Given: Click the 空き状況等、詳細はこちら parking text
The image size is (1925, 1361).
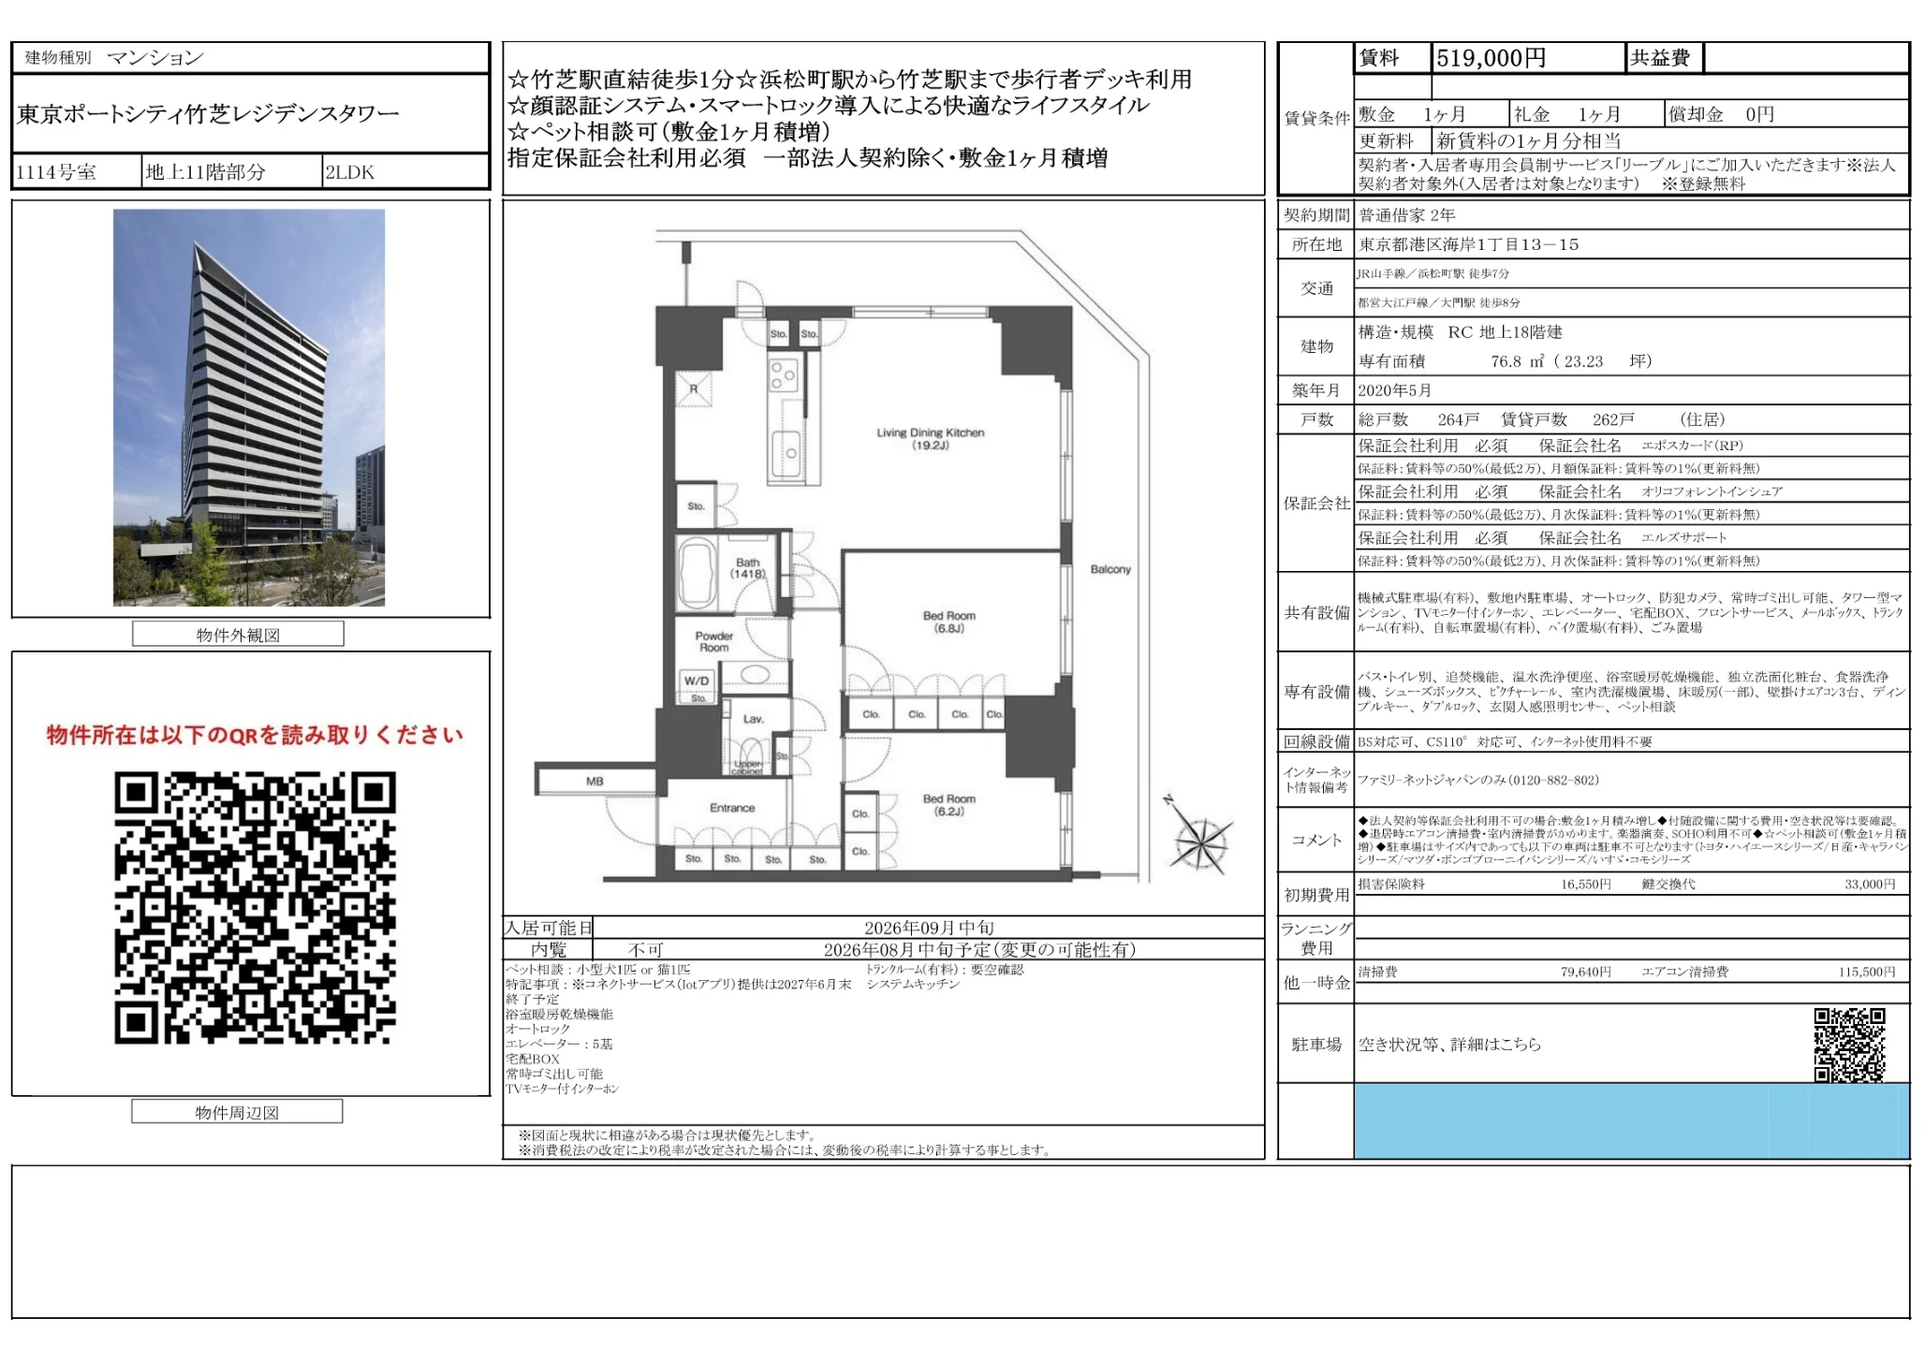Looking at the screenshot, I should click(1449, 1045).
